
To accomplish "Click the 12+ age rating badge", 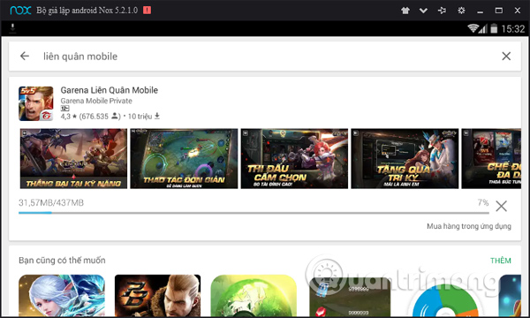I will pyautogui.click(x=64, y=109).
